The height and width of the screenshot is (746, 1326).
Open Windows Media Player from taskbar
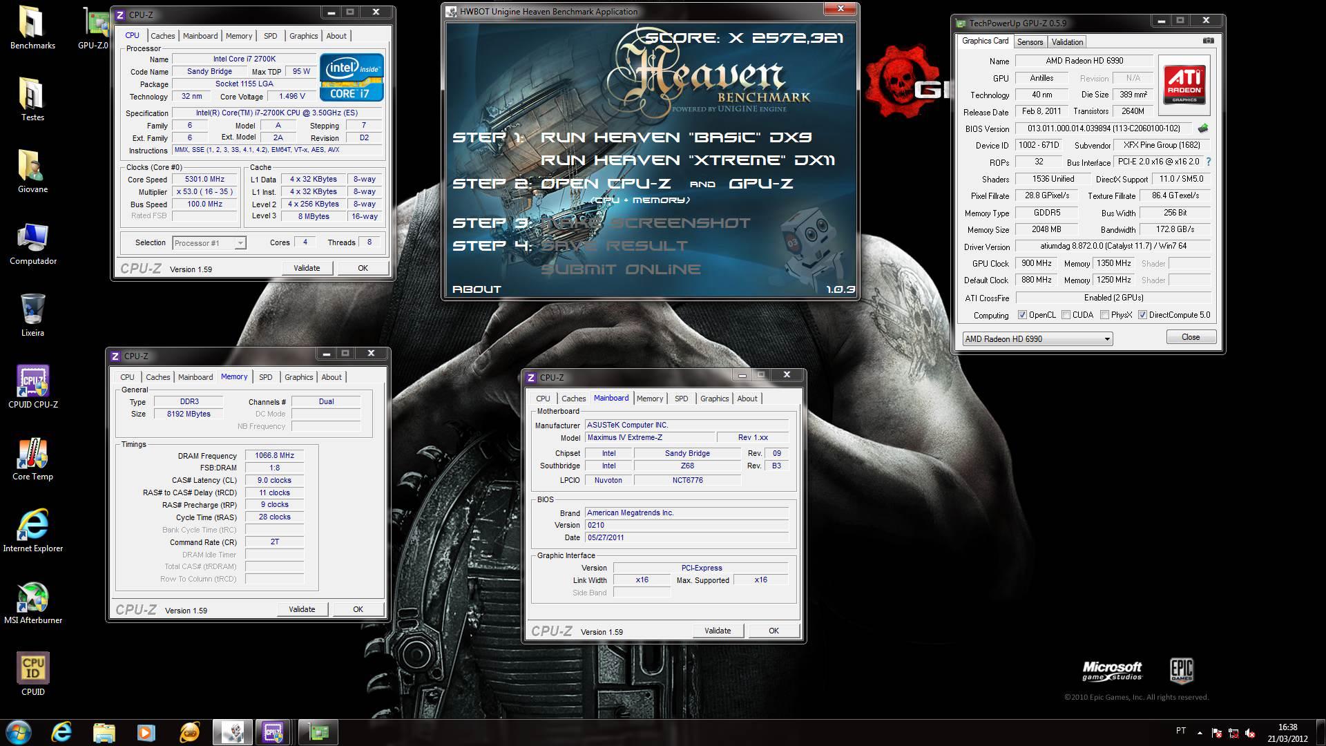[146, 732]
